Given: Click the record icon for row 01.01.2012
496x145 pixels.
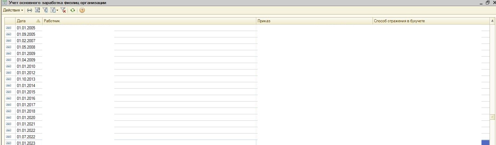Looking at the screenshot, I should 9,73.
